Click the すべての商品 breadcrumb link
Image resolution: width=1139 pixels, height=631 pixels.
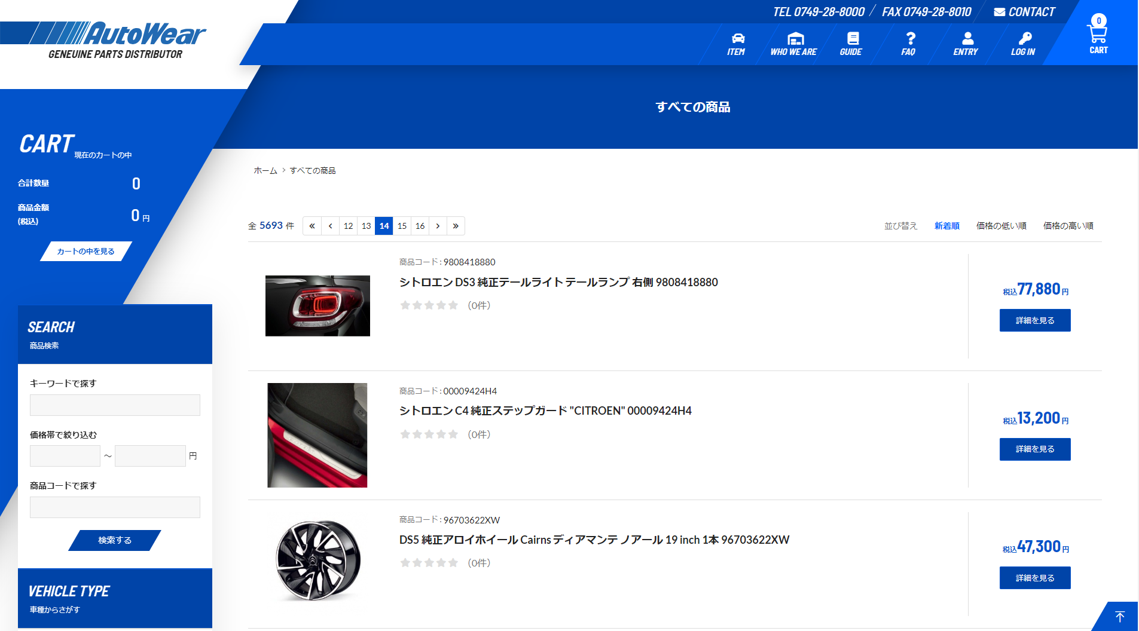pyautogui.click(x=313, y=171)
